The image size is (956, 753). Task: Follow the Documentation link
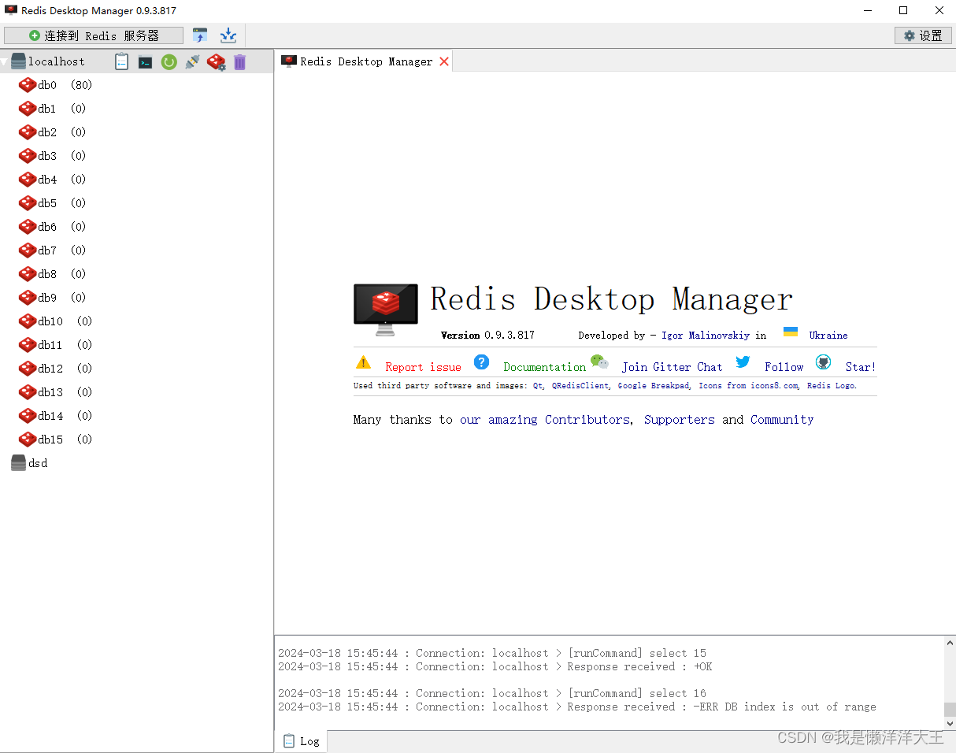[x=544, y=367]
